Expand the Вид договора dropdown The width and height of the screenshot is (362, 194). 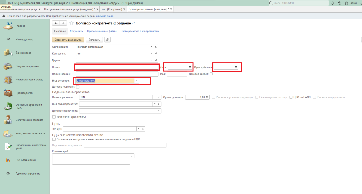(x=136, y=81)
